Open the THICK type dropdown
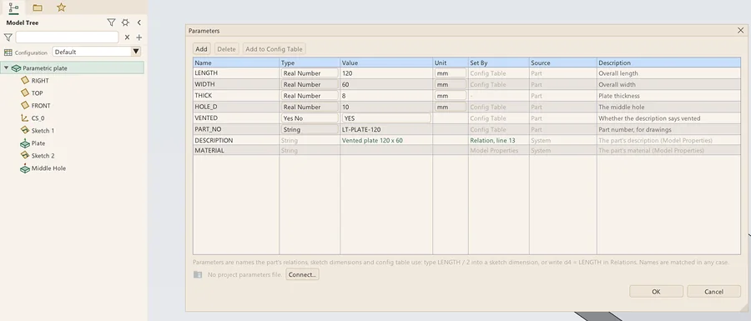Screen dimensions: 751x321 coord(310,96)
